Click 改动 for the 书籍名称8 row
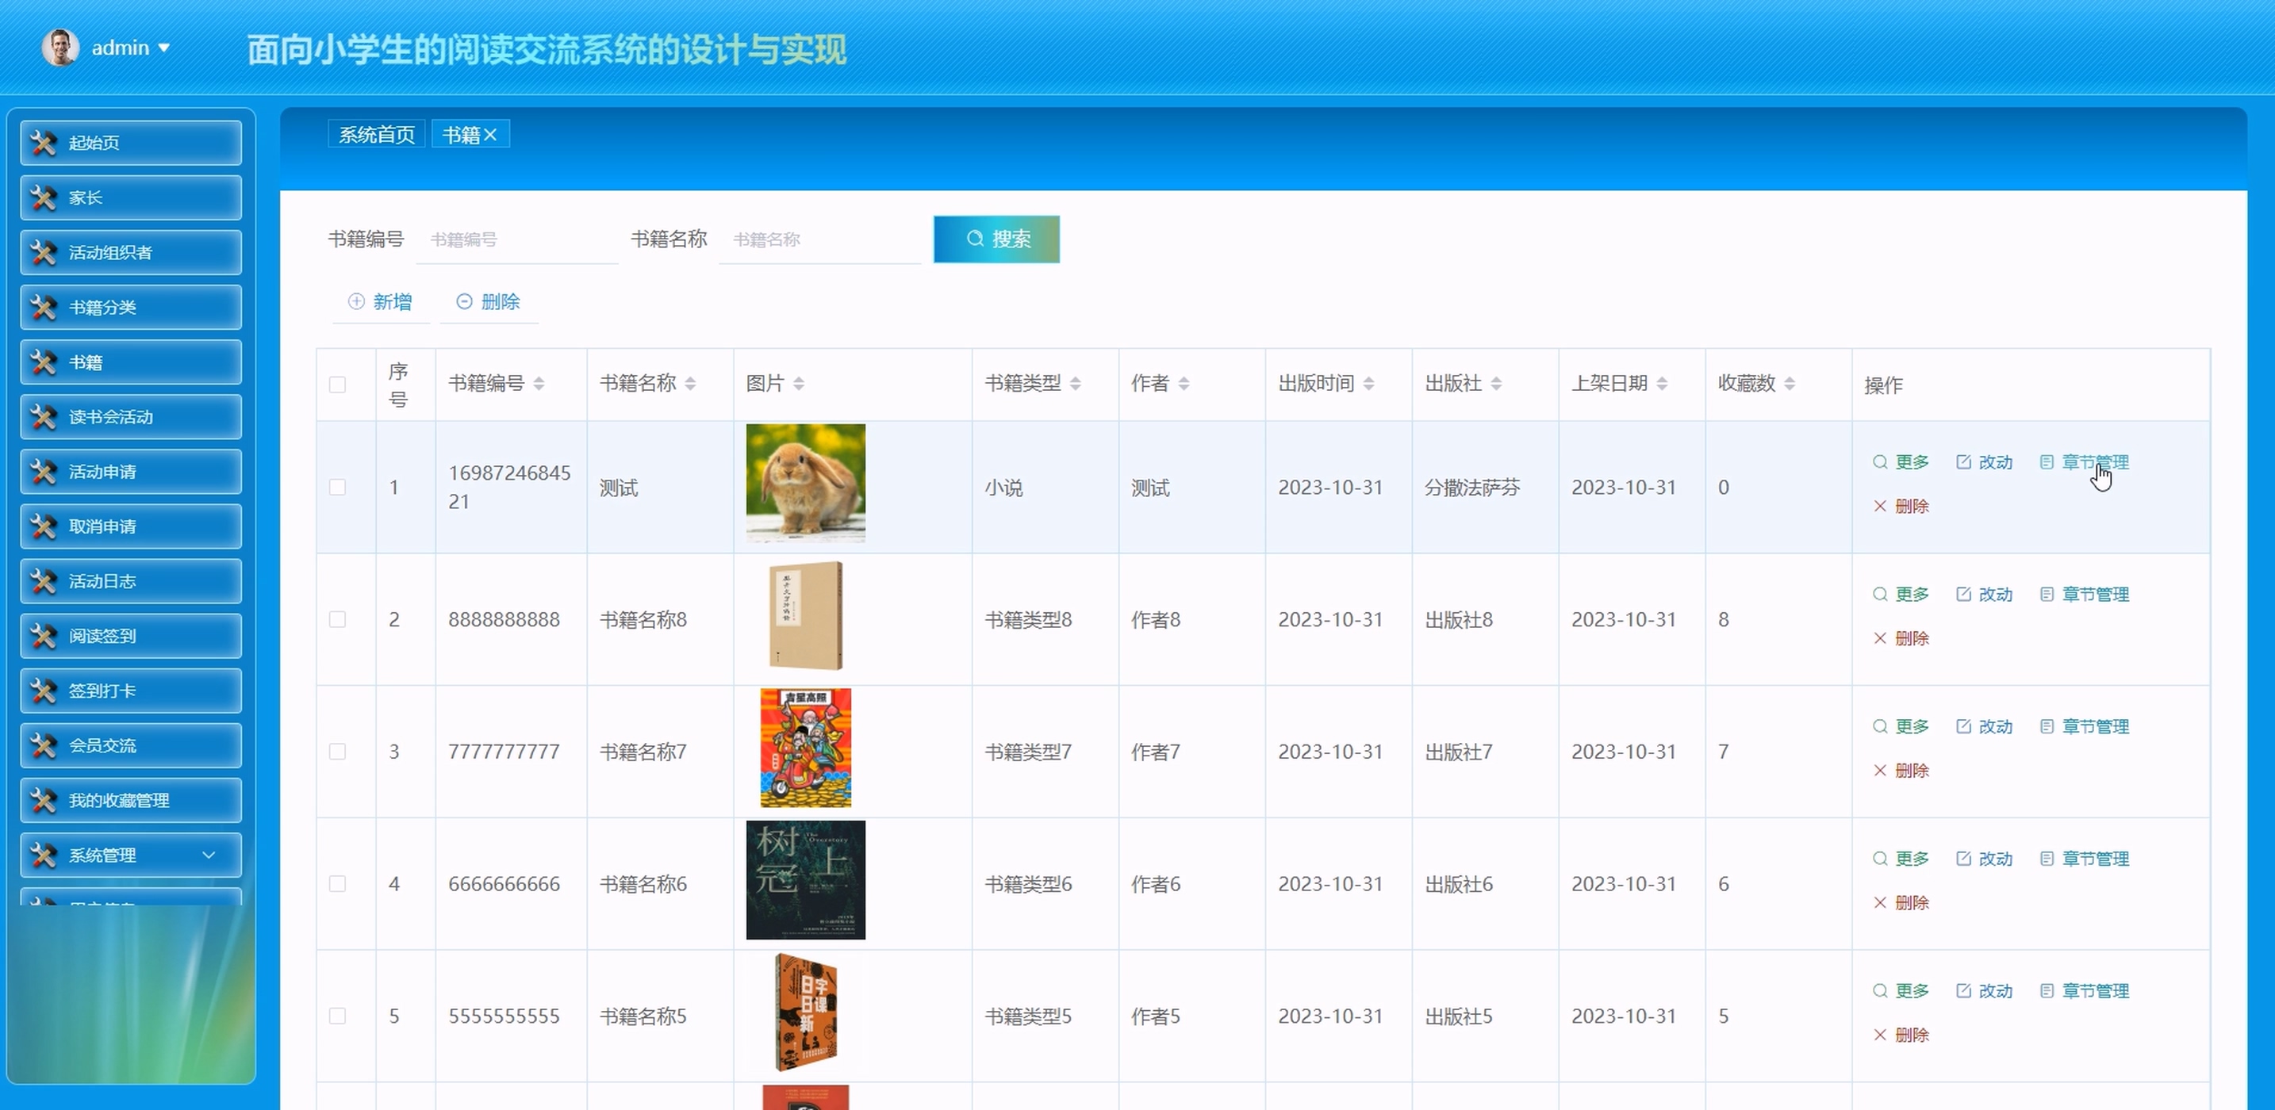 (x=1985, y=595)
